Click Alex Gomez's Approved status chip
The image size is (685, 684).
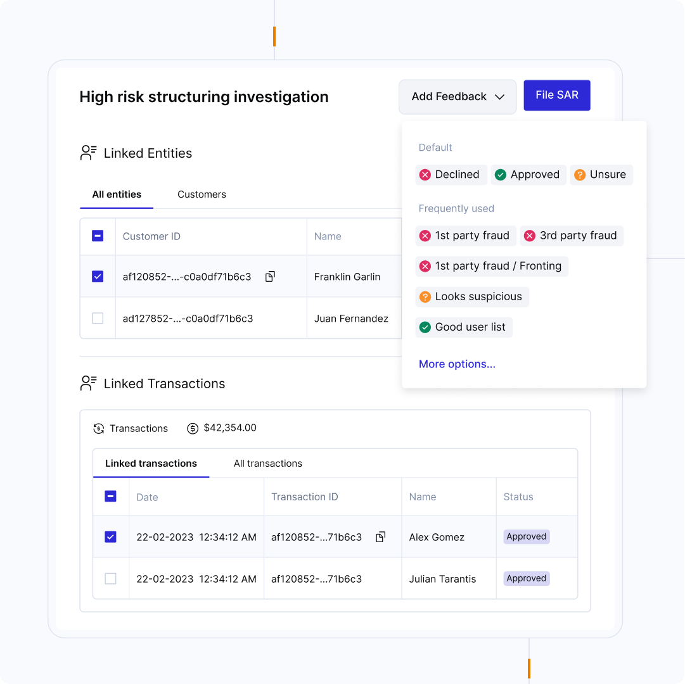526,536
